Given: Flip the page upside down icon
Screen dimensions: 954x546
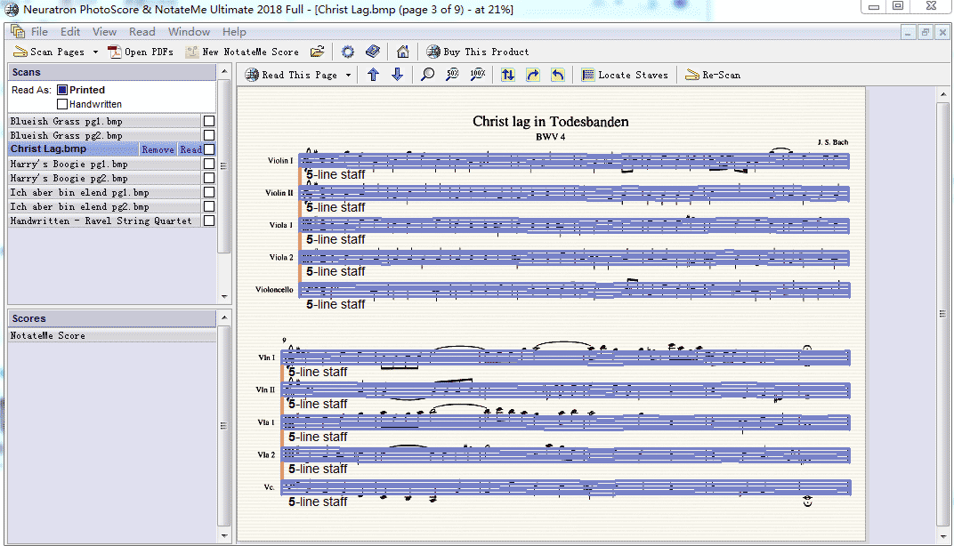Looking at the screenshot, I should pos(507,75).
